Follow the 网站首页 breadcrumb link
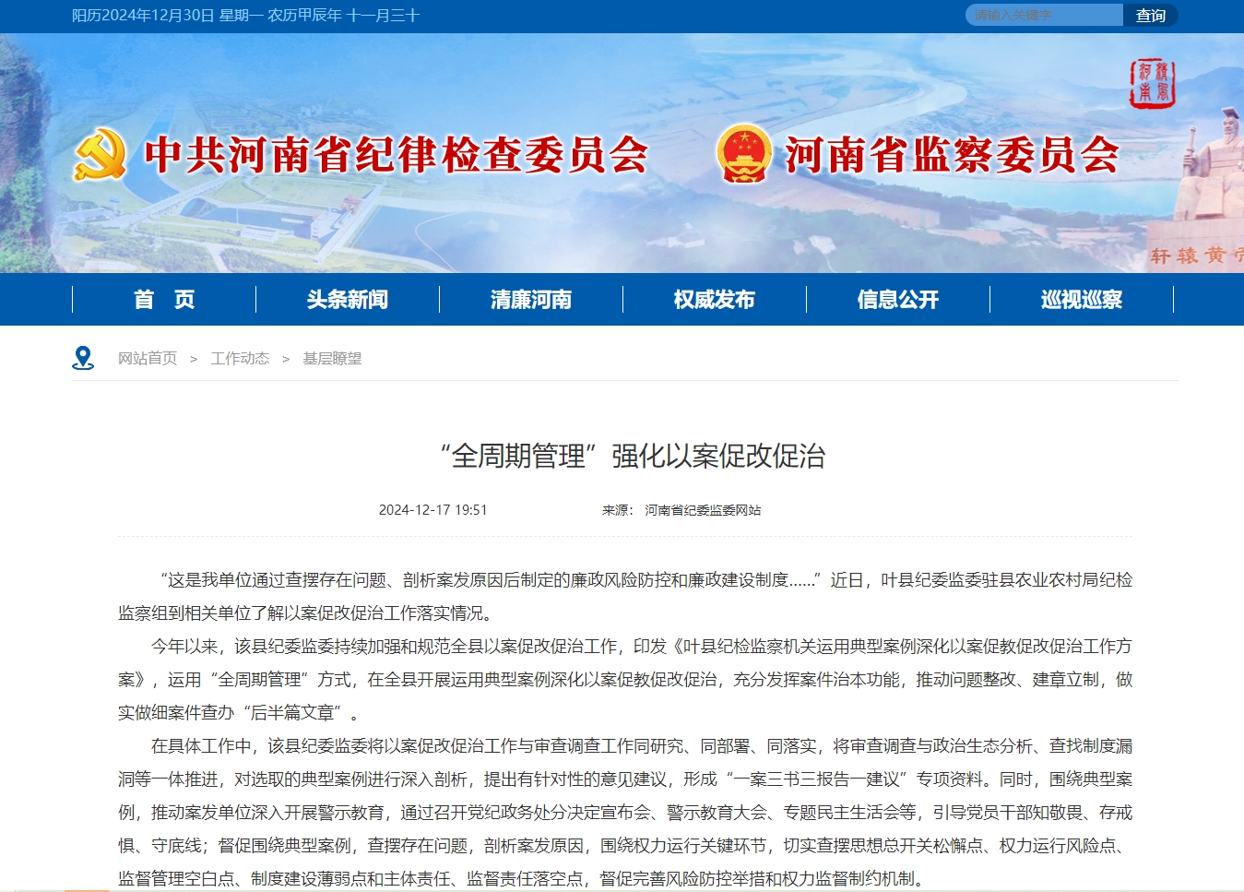 [148, 359]
